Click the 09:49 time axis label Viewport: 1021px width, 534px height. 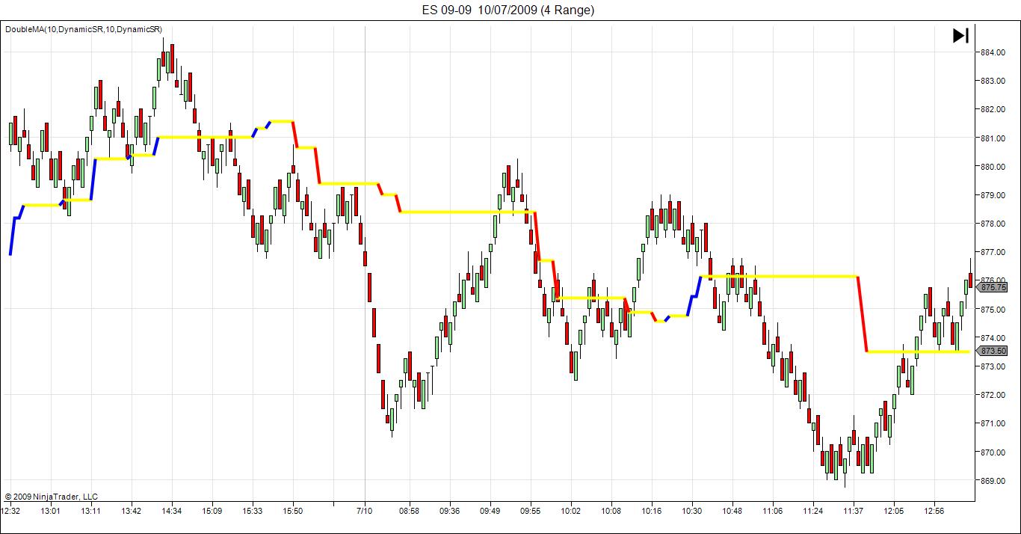(x=490, y=512)
